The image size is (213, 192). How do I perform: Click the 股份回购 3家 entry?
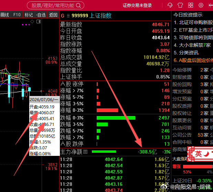190,84
